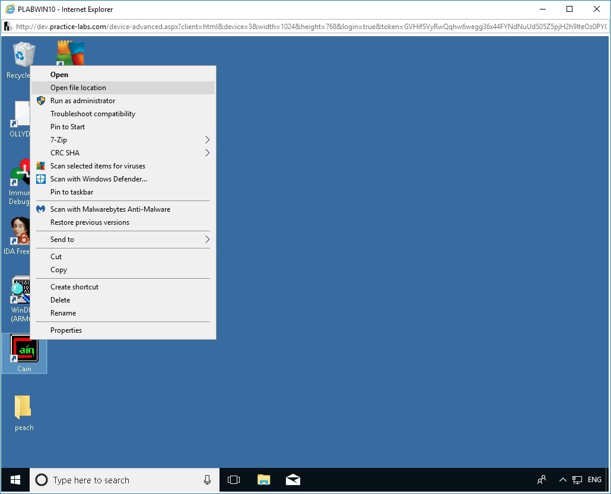Launch the Mail app from the taskbar
The image size is (611, 494).
pyautogui.click(x=293, y=480)
